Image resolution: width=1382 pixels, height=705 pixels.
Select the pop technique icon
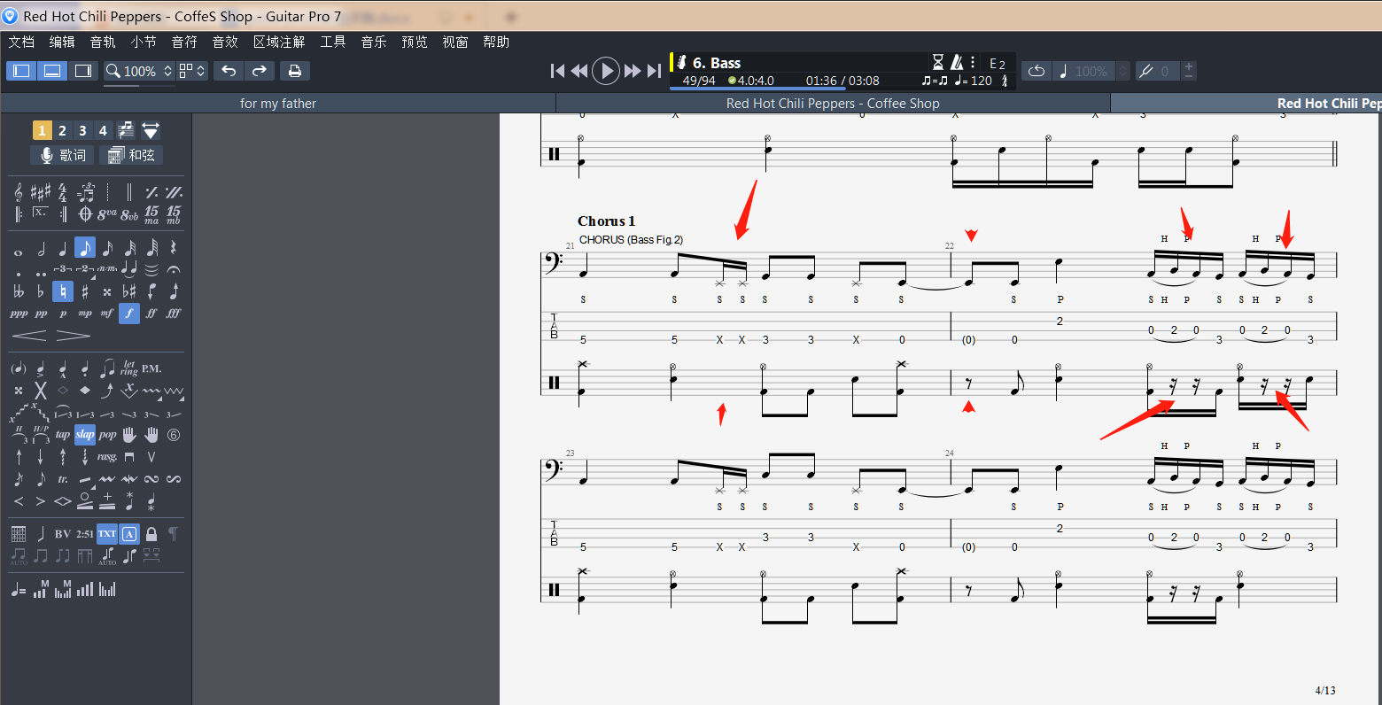click(107, 435)
